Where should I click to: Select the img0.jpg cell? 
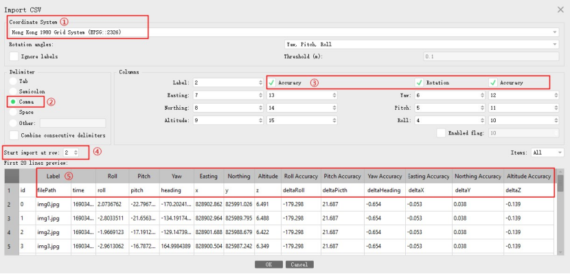point(53,204)
